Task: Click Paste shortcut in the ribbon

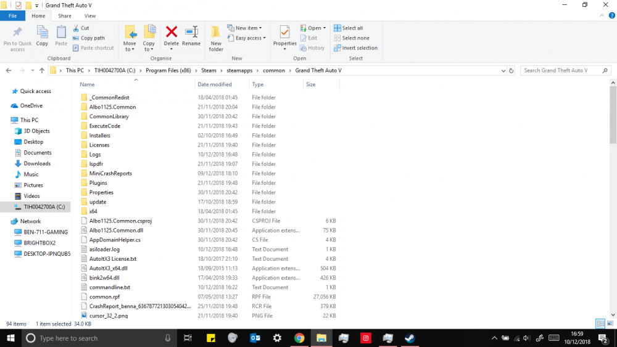Action: click(93, 48)
